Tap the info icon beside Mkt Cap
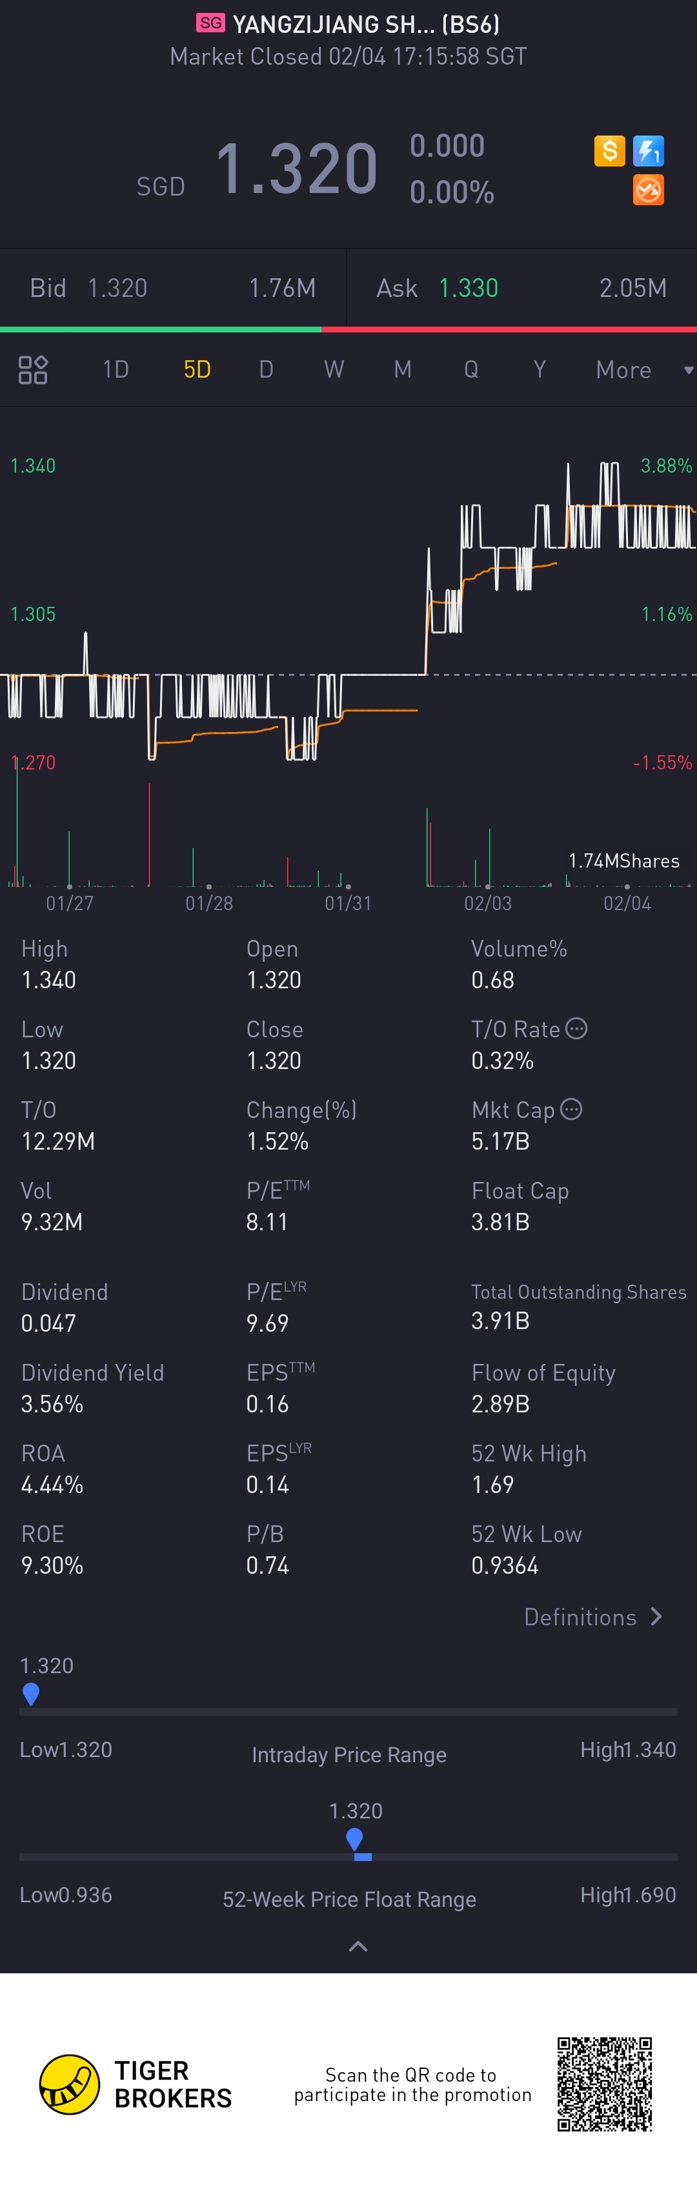Image resolution: width=697 pixels, height=2196 pixels. point(572,1109)
